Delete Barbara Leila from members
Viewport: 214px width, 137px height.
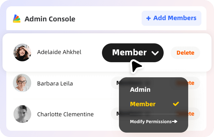coord(194,83)
